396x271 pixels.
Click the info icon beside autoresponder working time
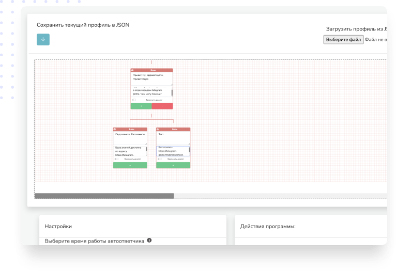click(x=149, y=241)
